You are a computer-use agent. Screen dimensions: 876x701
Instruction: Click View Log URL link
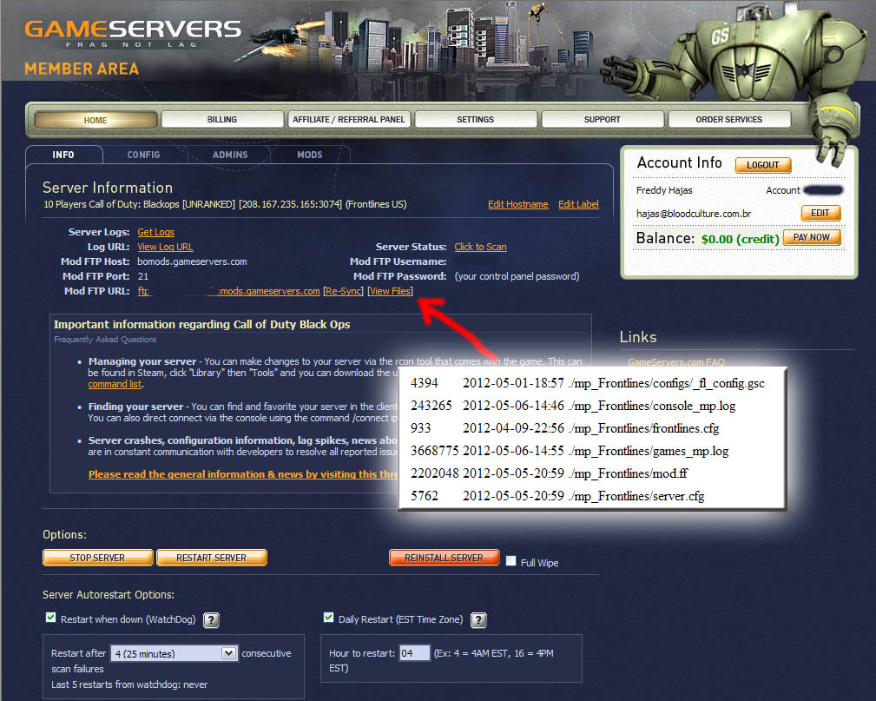tap(165, 247)
